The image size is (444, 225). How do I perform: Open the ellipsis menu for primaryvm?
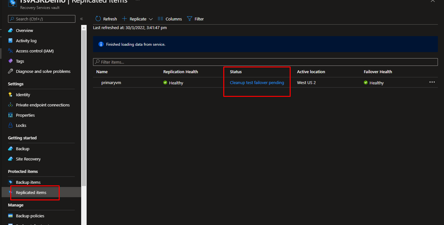(432, 82)
